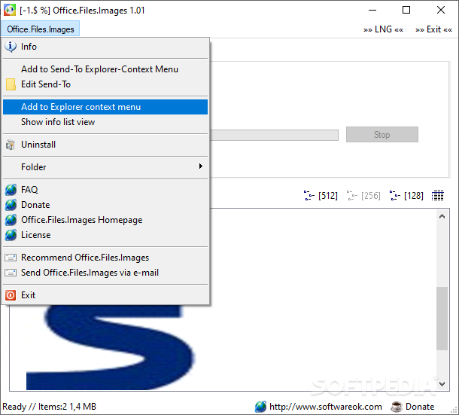Click »» Exit «« in the menu bar
459x415 pixels.
pos(434,29)
